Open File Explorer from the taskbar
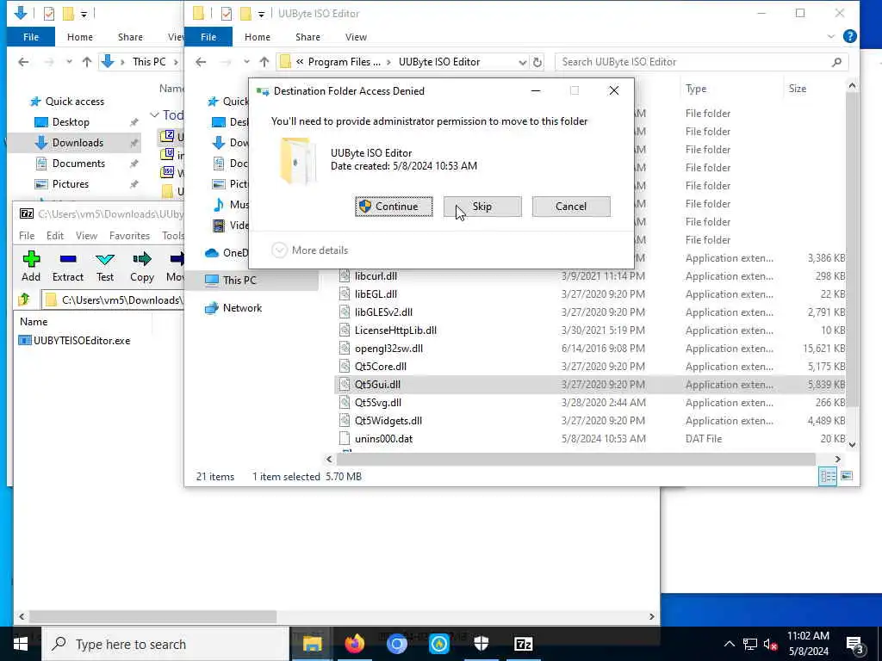The height and width of the screenshot is (661, 882). [x=312, y=644]
